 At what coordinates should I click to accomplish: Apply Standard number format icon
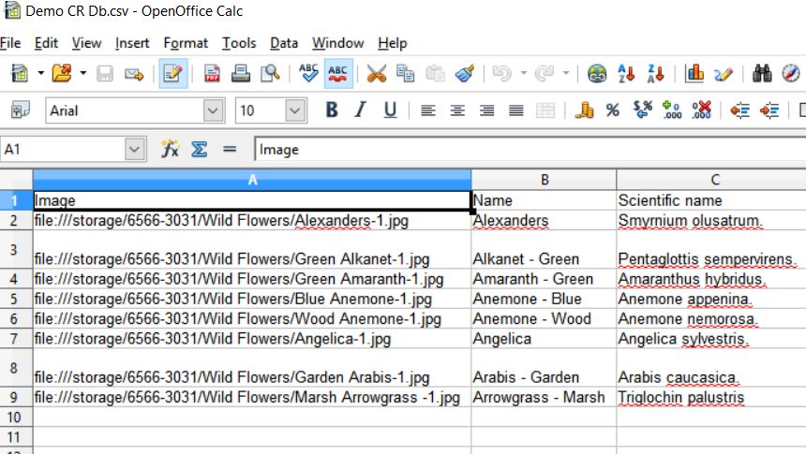coord(643,110)
